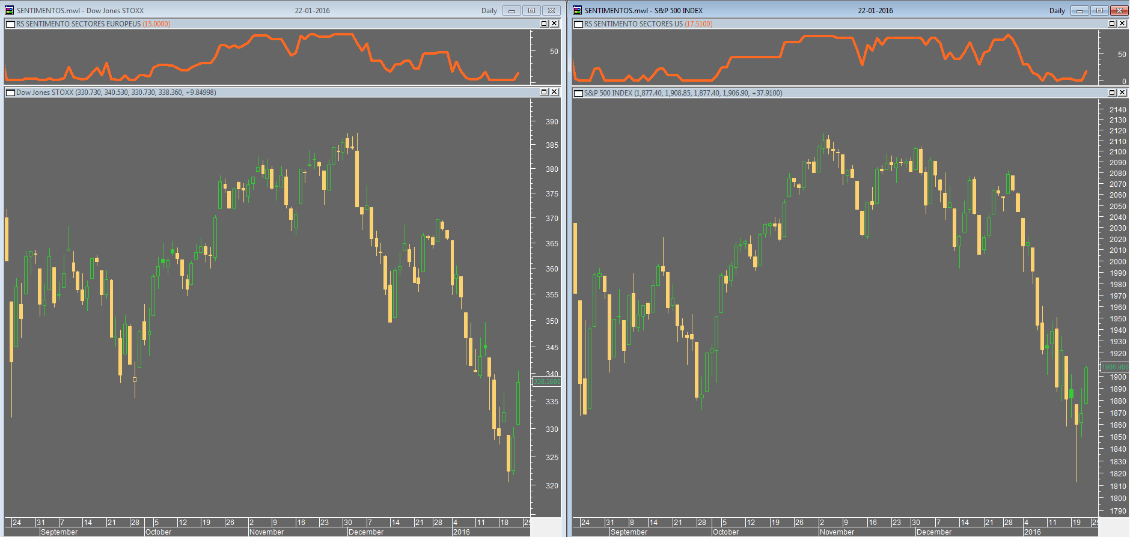Click the 2000 price axis label
Screen dimensions: 1136x537
(1118, 261)
